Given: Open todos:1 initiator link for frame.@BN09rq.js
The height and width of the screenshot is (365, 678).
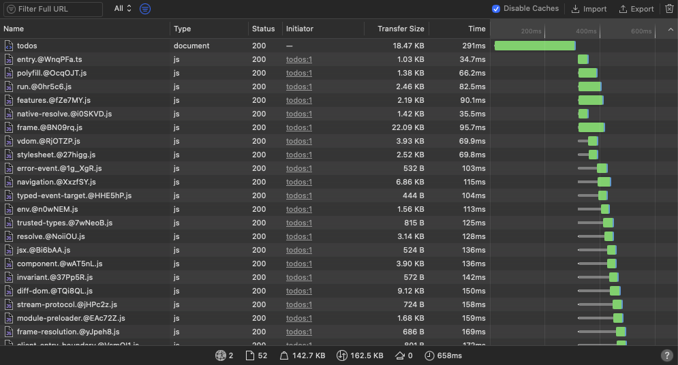Looking at the screenshot, I should [298, 127].
